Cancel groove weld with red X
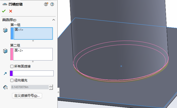 tap(11, 11)
